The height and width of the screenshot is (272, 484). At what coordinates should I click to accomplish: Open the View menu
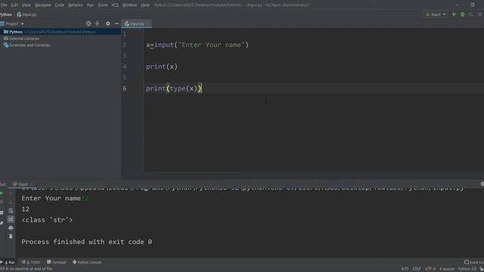click(x=26, y=5)
